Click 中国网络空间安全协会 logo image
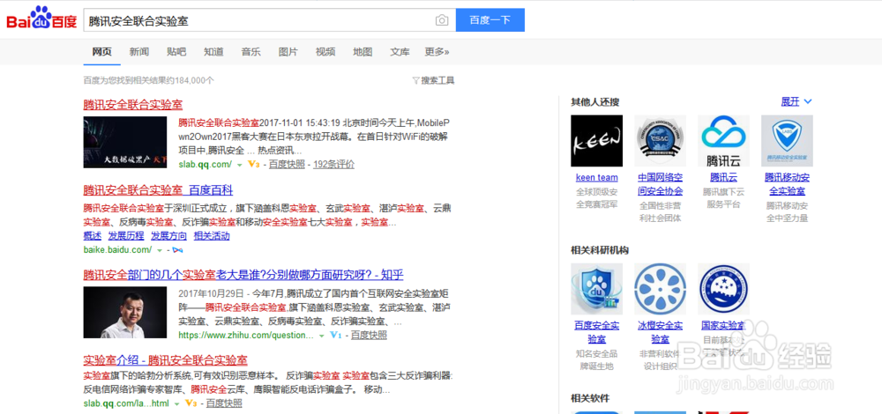This screenshot has width=882, height=414. click(661, 141)
